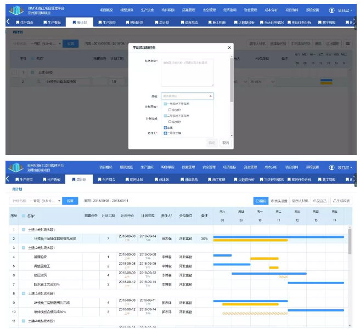
Task: Toggle select-all box beside 名称 header in lower table
Action: (x=22, y=216)
